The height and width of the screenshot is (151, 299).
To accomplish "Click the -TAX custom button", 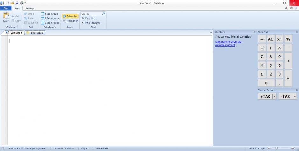I will point(285,96).
